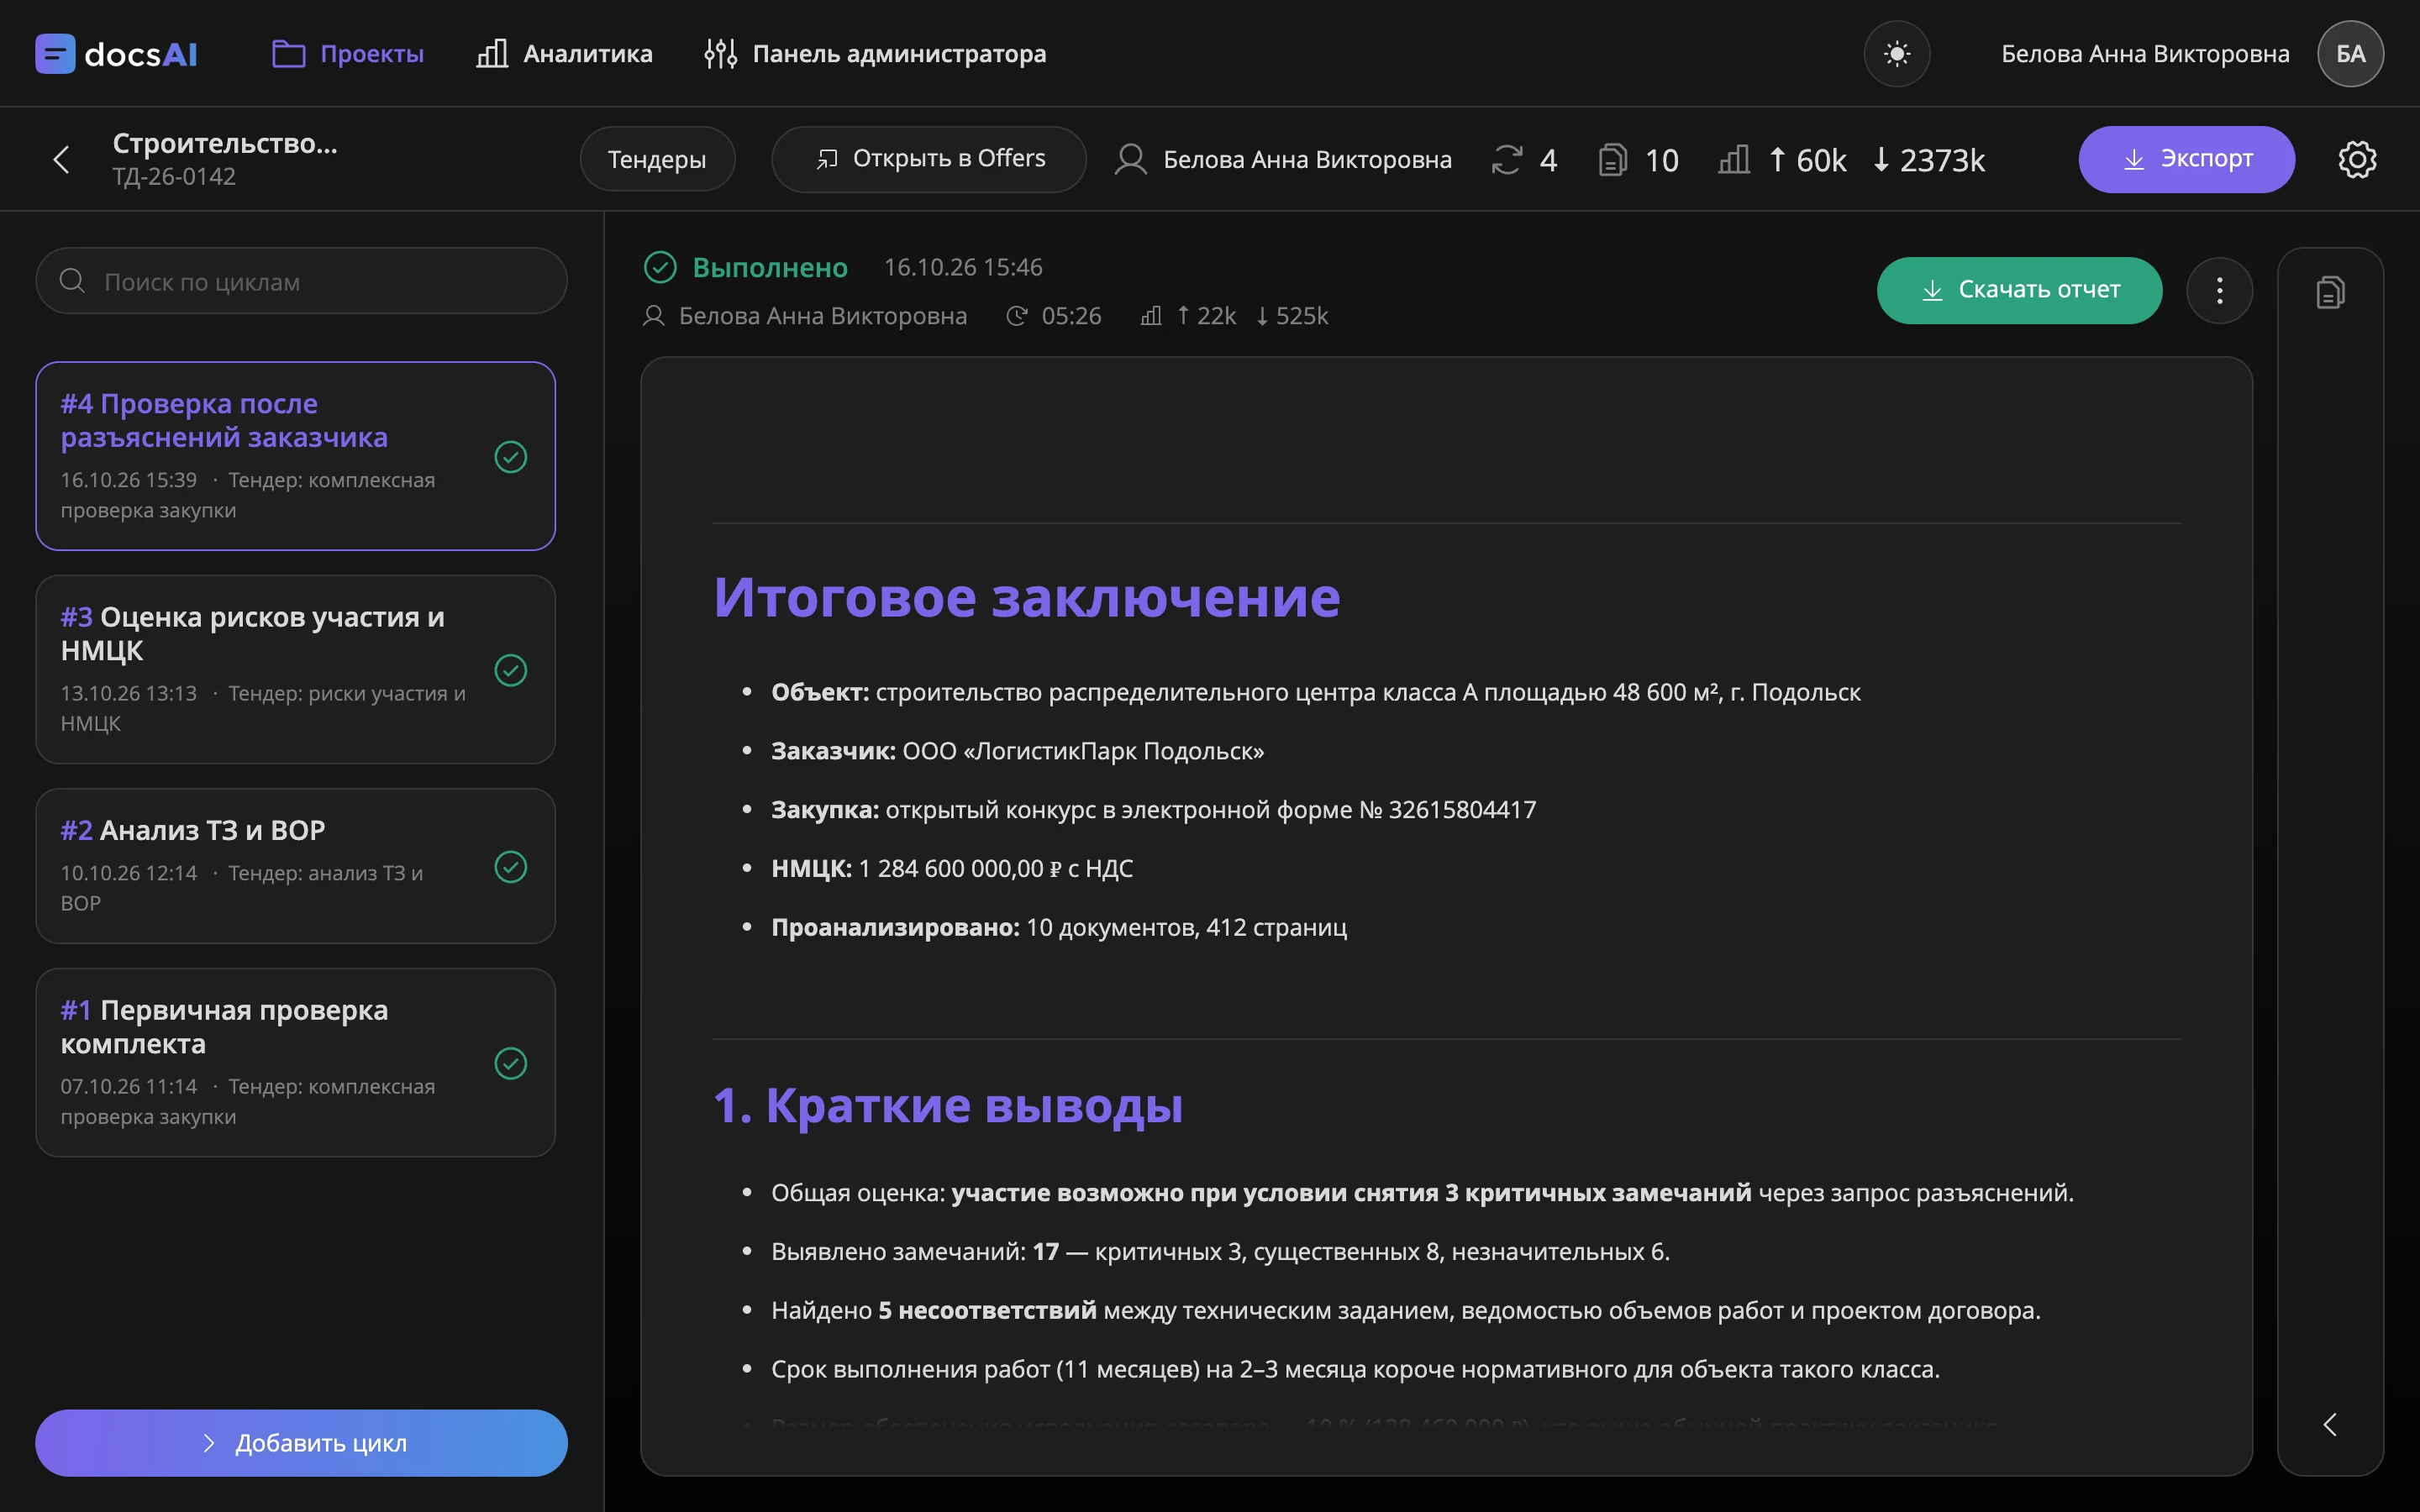Click the Экспорт button

tap(2186, 159)
